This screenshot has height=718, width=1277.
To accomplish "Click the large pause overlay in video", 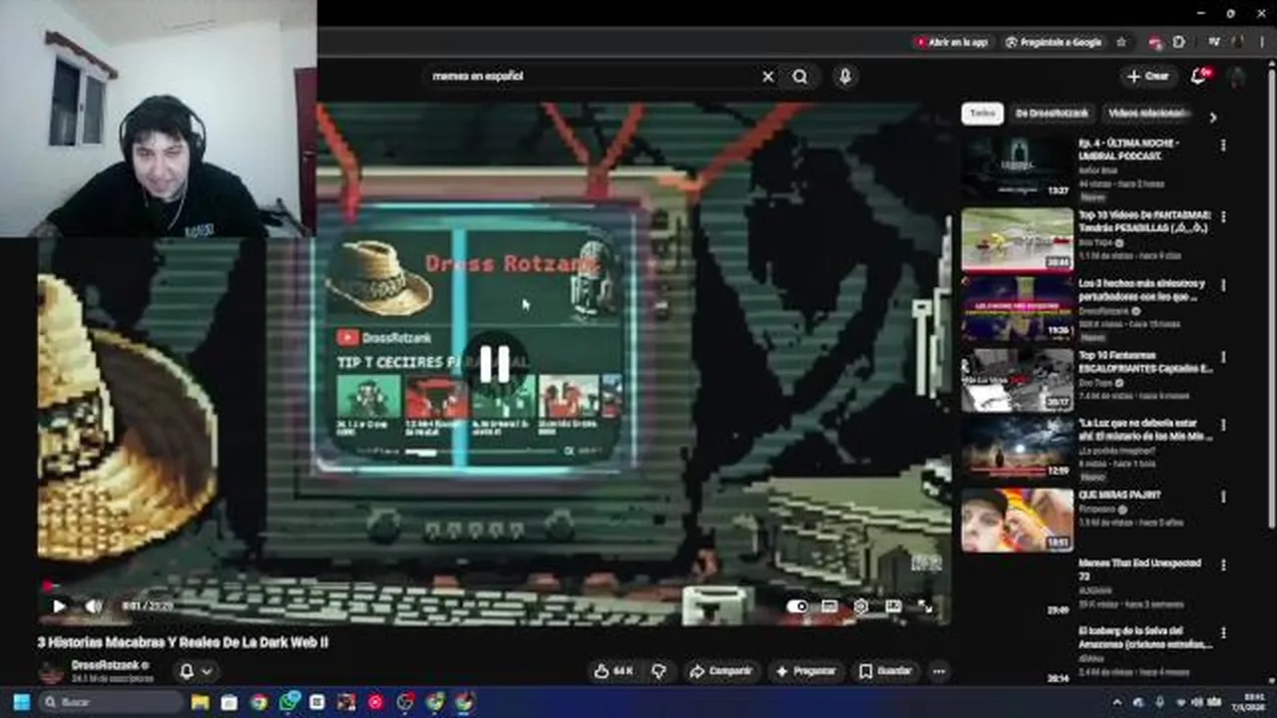I will pos(495,365).
